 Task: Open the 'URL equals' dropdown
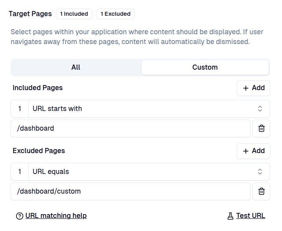(x=149, y=172)
